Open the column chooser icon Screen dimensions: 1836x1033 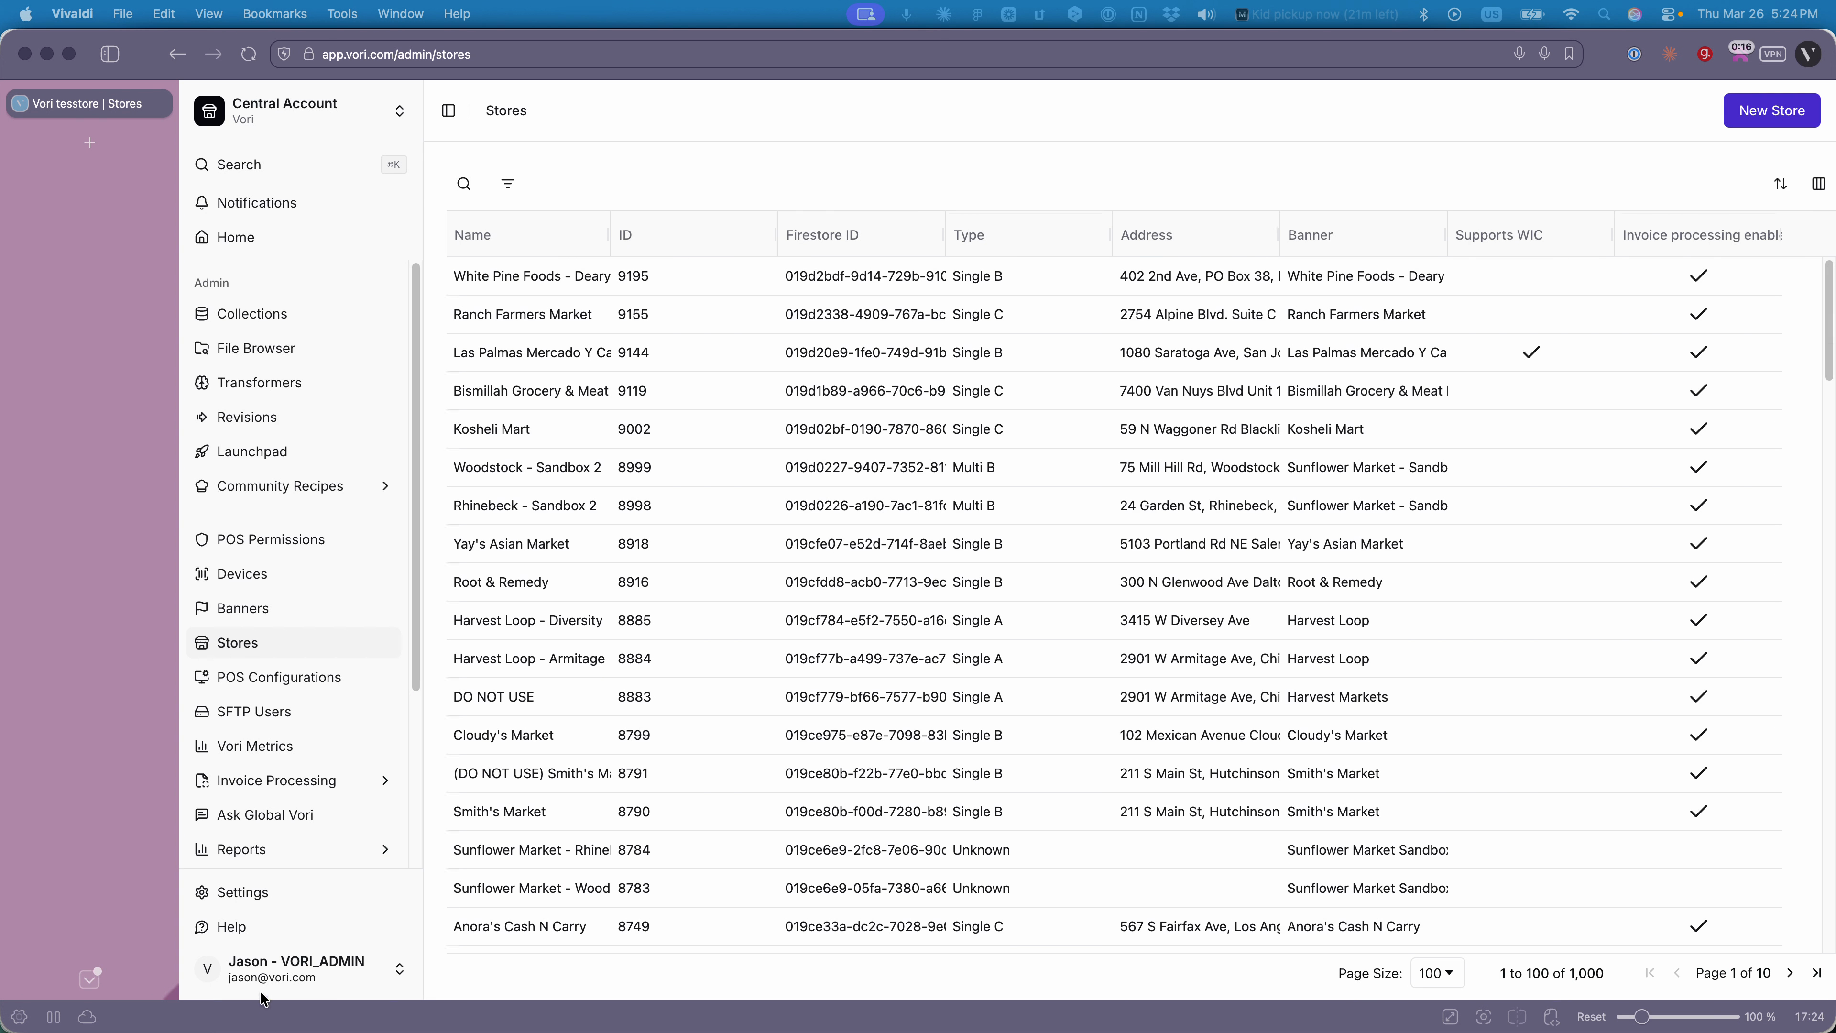(x=1818, y=184)
